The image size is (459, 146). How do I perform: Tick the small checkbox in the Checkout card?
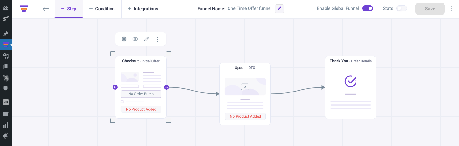[x=122, y=102]
